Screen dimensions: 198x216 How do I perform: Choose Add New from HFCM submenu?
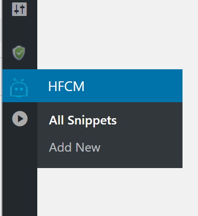(75, 147)
